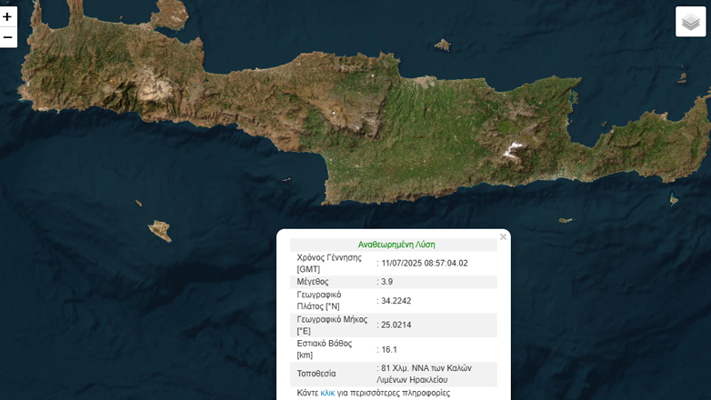The height and width of the screenshot is (400, 711).
Task: Select the 'Μέγεθος' label
Action: tap(313, 282)
